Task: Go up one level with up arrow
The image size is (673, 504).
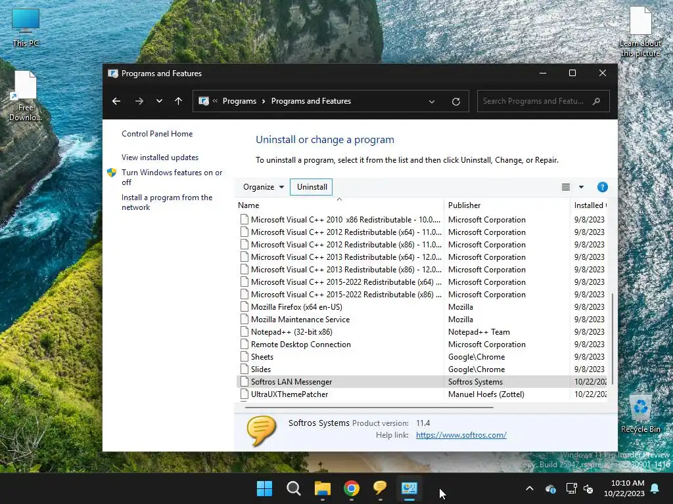Action: [x=179, y=101]
